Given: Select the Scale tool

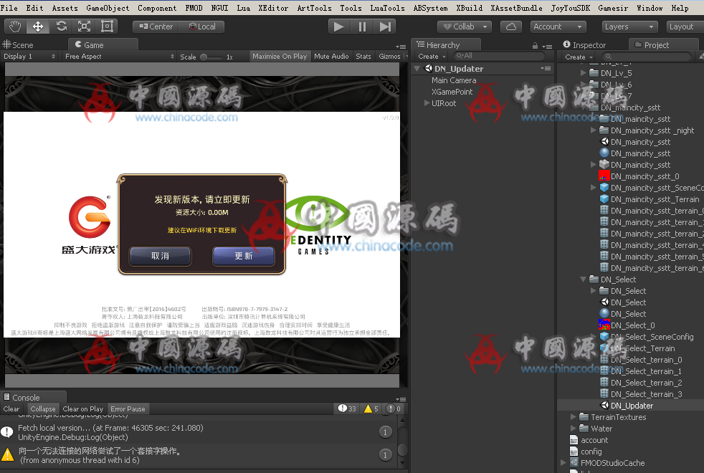Looking at the screenshot, I should tap(84, 27).
